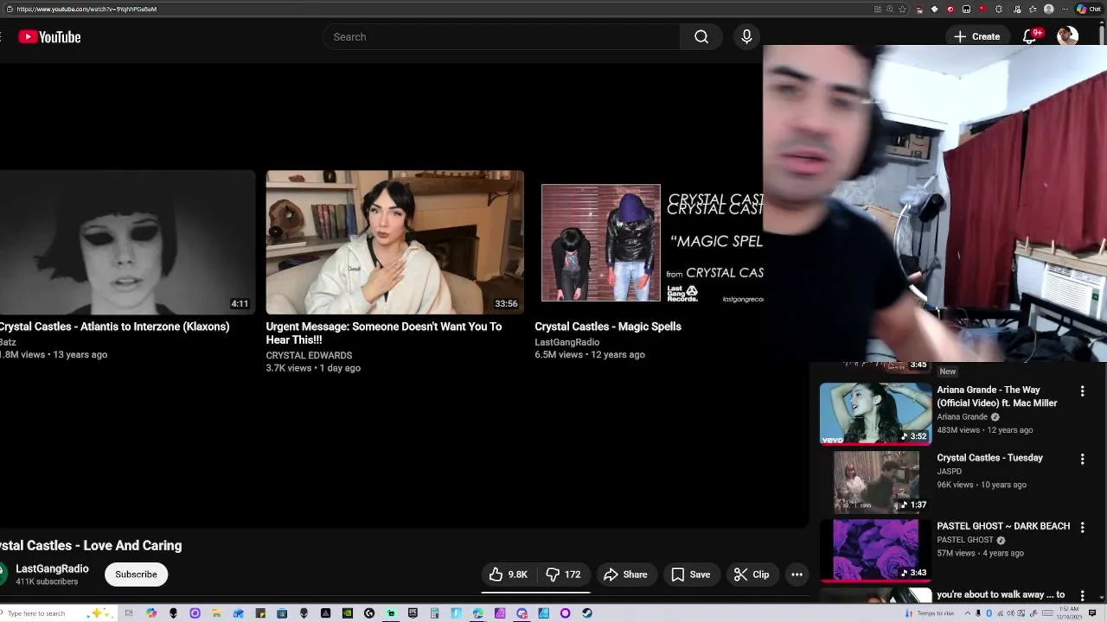
Task: Open Urgent Message video thumbnail
Action: click(394, 242)
